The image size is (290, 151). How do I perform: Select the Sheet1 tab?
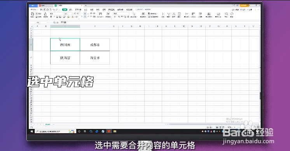tap(48, 125)
